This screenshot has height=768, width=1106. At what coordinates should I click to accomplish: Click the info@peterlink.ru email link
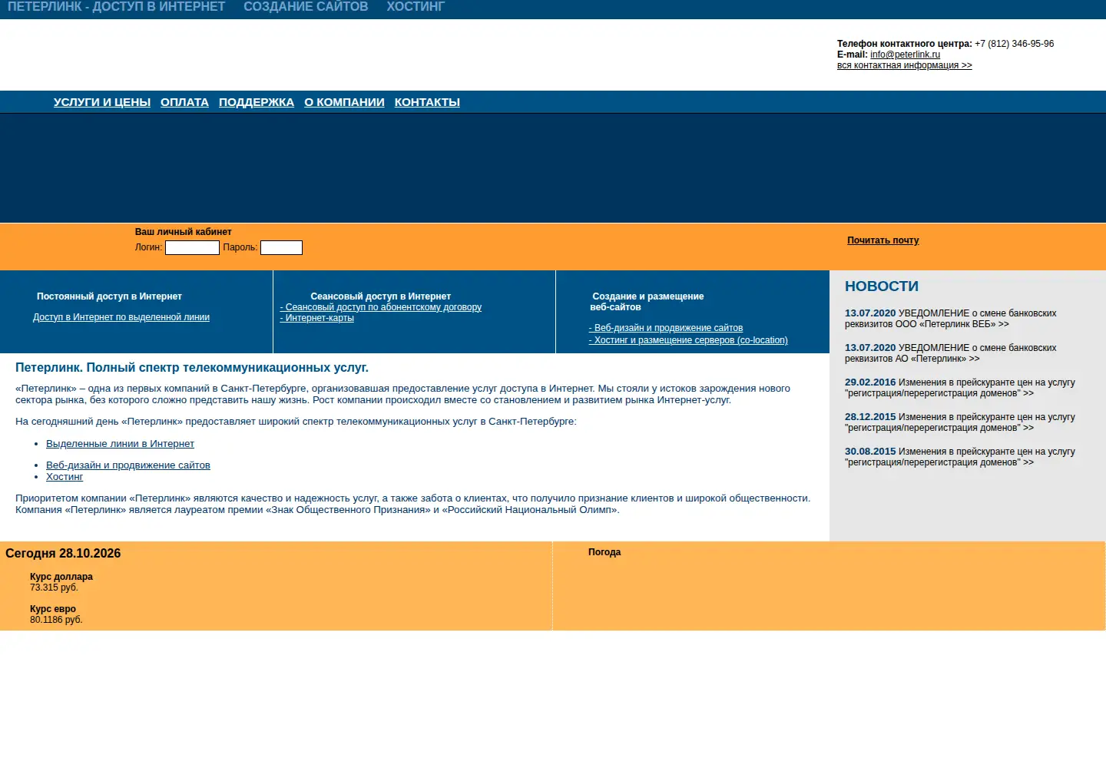[905, 55]
